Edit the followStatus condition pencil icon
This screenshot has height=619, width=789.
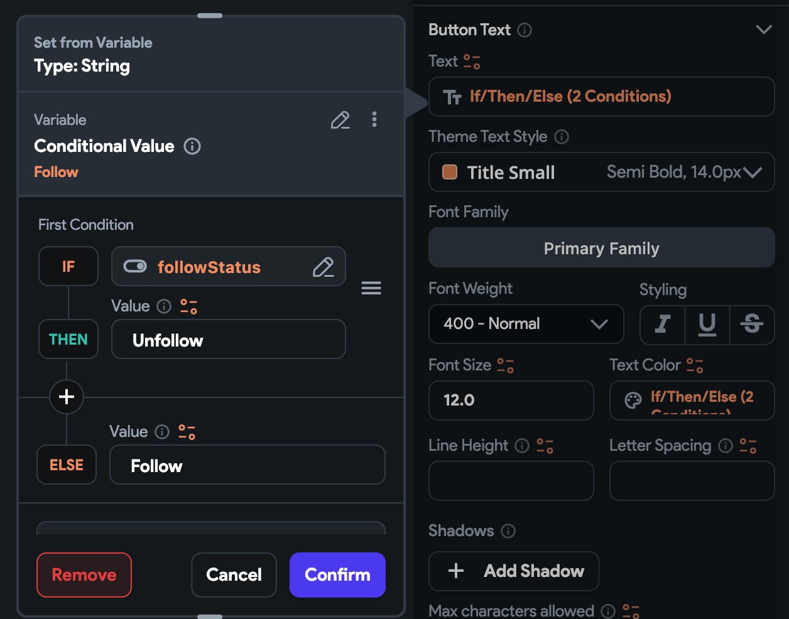pos(323,267)
